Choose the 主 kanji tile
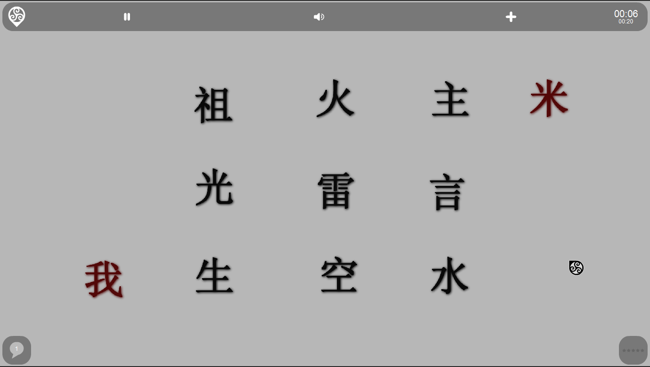The width and height of the screenshot is (650, 367). 451,99
